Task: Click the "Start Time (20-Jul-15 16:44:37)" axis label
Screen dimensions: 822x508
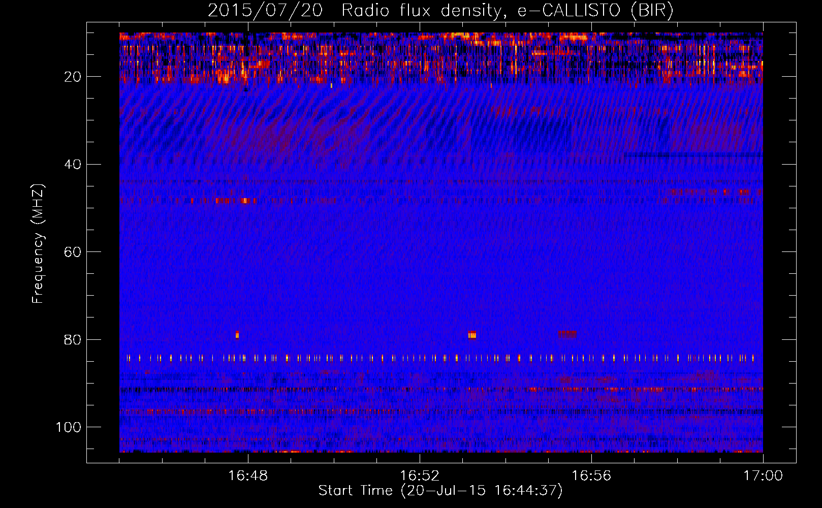Action: 440,491
